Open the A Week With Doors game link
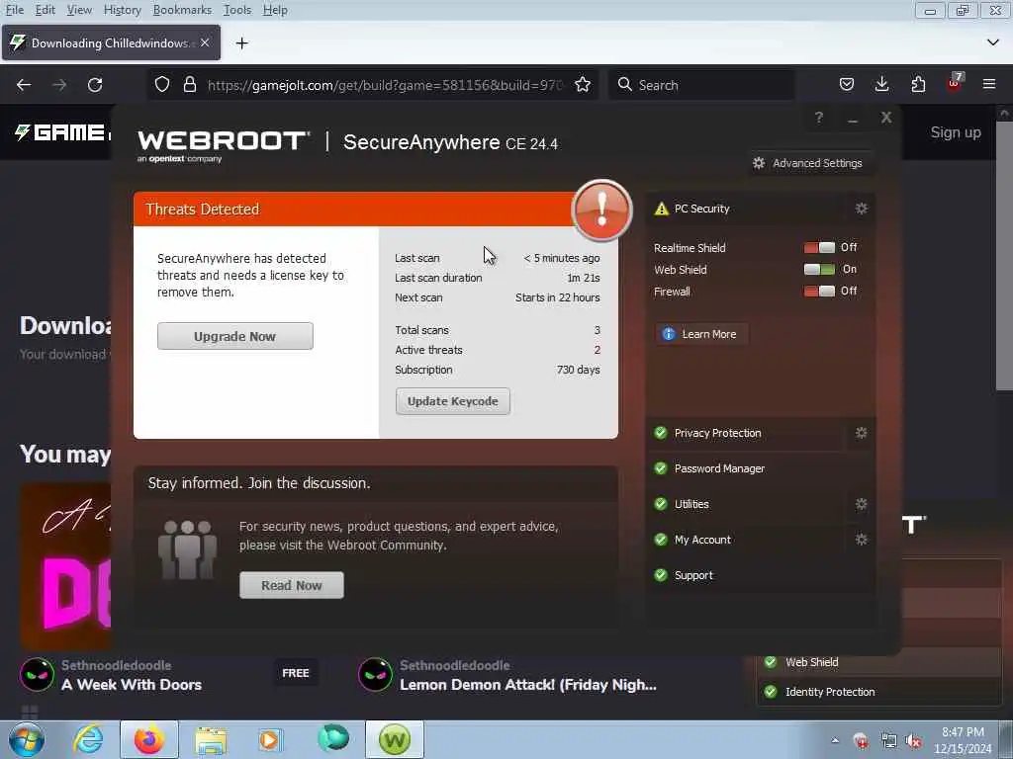Viewport: 1013px width, 759px height. point(132,685)
